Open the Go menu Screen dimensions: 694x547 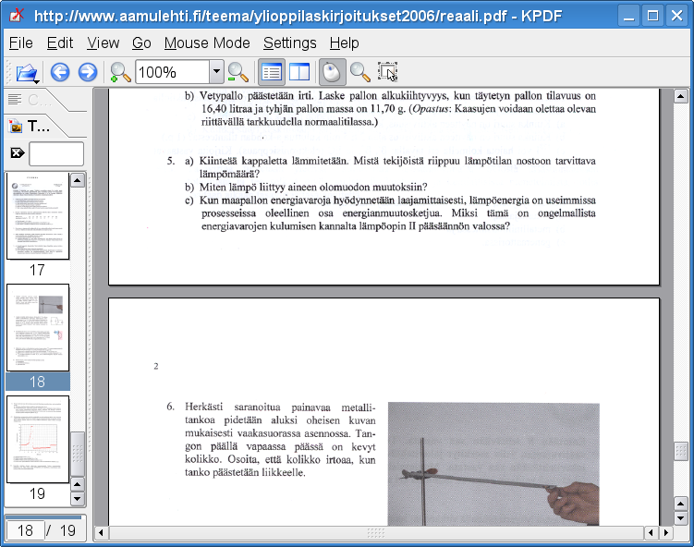[x=141, y=43]
